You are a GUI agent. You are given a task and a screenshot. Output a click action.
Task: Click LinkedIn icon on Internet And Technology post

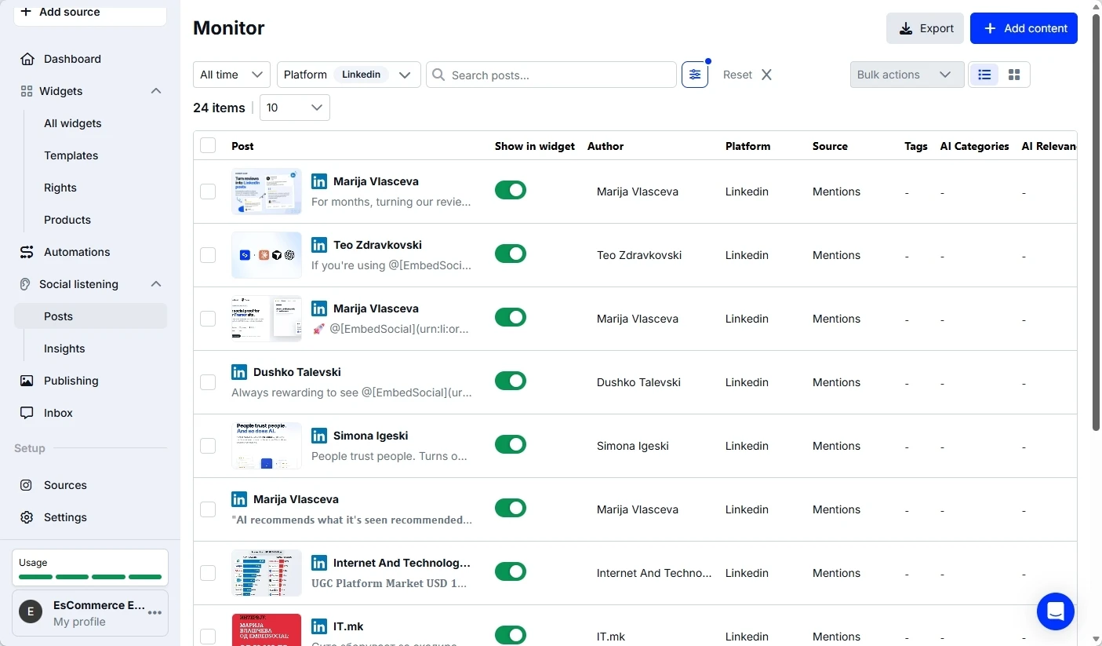coord(319,563)
